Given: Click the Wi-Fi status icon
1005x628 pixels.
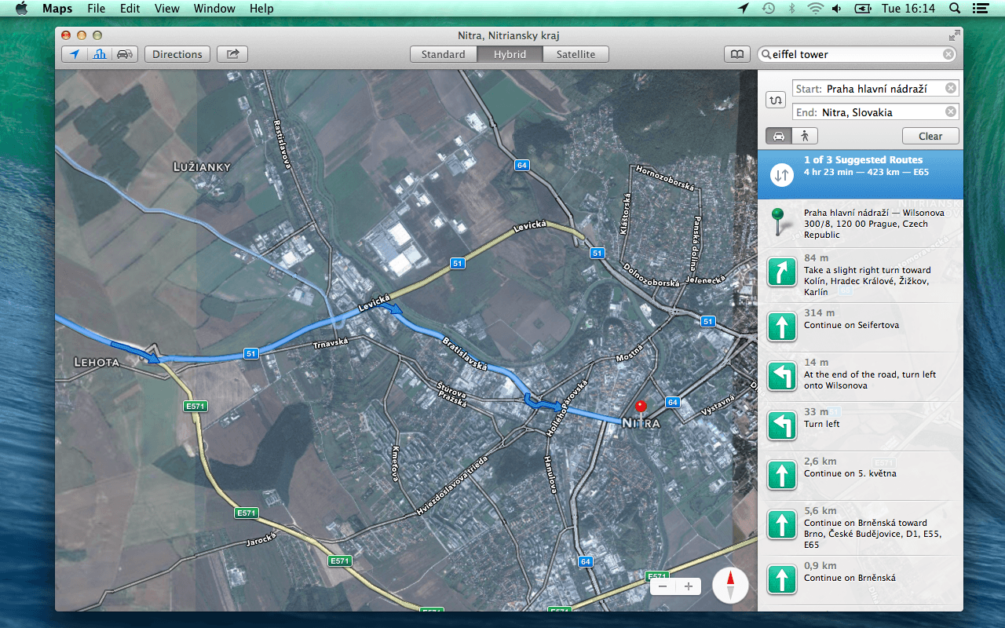Looking at the screenshot, I should (x=816, y=9).
